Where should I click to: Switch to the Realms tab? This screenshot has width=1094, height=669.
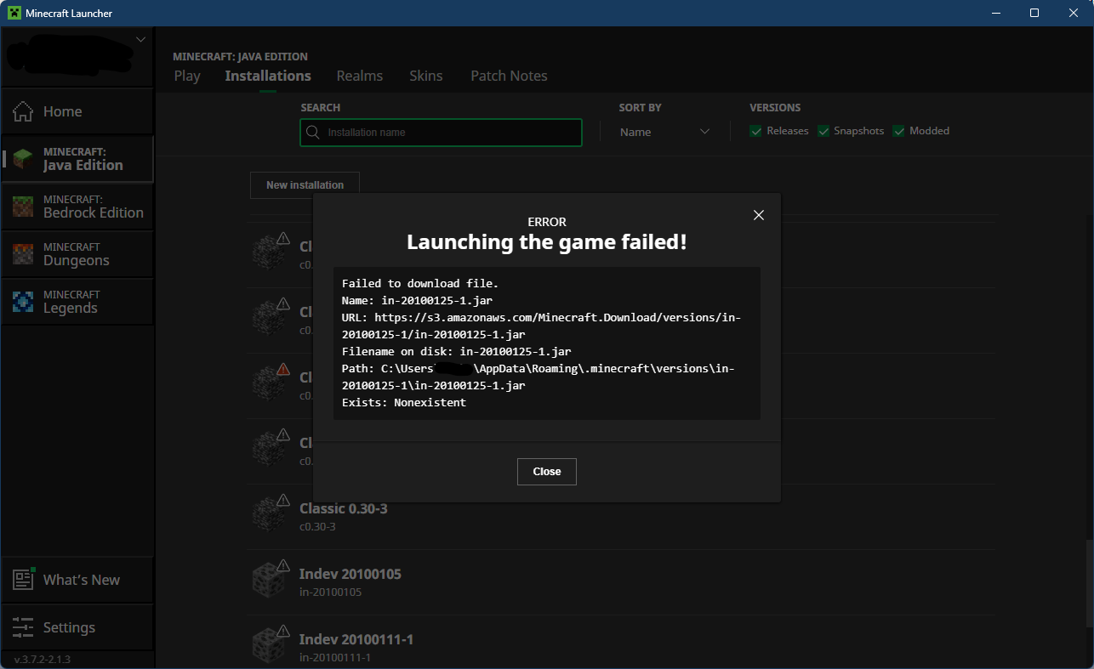(x=359, y=76)
